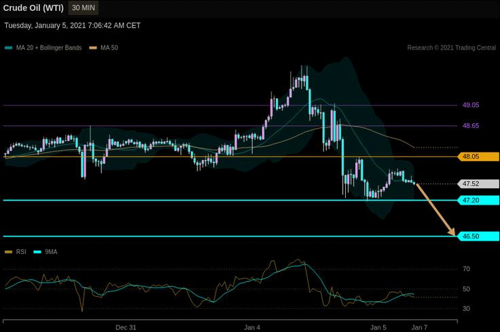500x332 pixels.
Task: Click the 49.05 resistance level label
Action: (x=471, y=105)
